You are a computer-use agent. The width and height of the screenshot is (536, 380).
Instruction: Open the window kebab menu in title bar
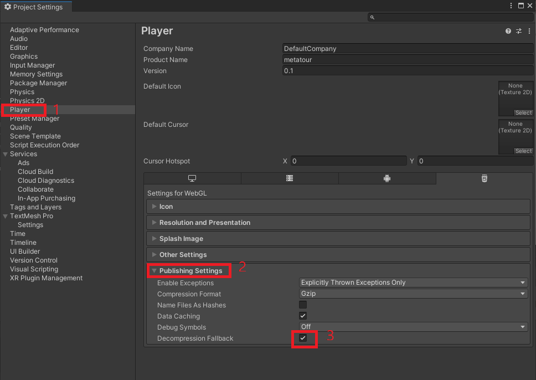[x=511, y=6]
